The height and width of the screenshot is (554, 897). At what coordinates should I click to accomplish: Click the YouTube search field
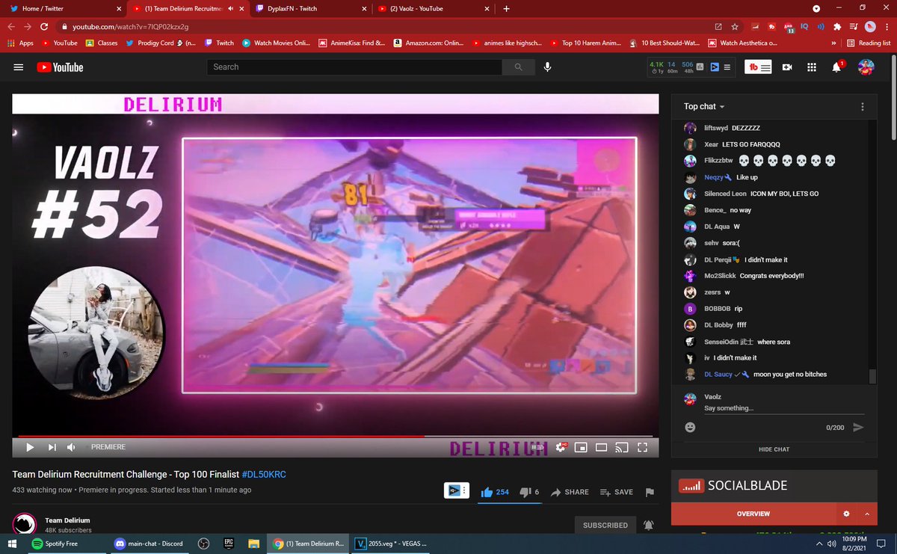click(x=354, y=67)
